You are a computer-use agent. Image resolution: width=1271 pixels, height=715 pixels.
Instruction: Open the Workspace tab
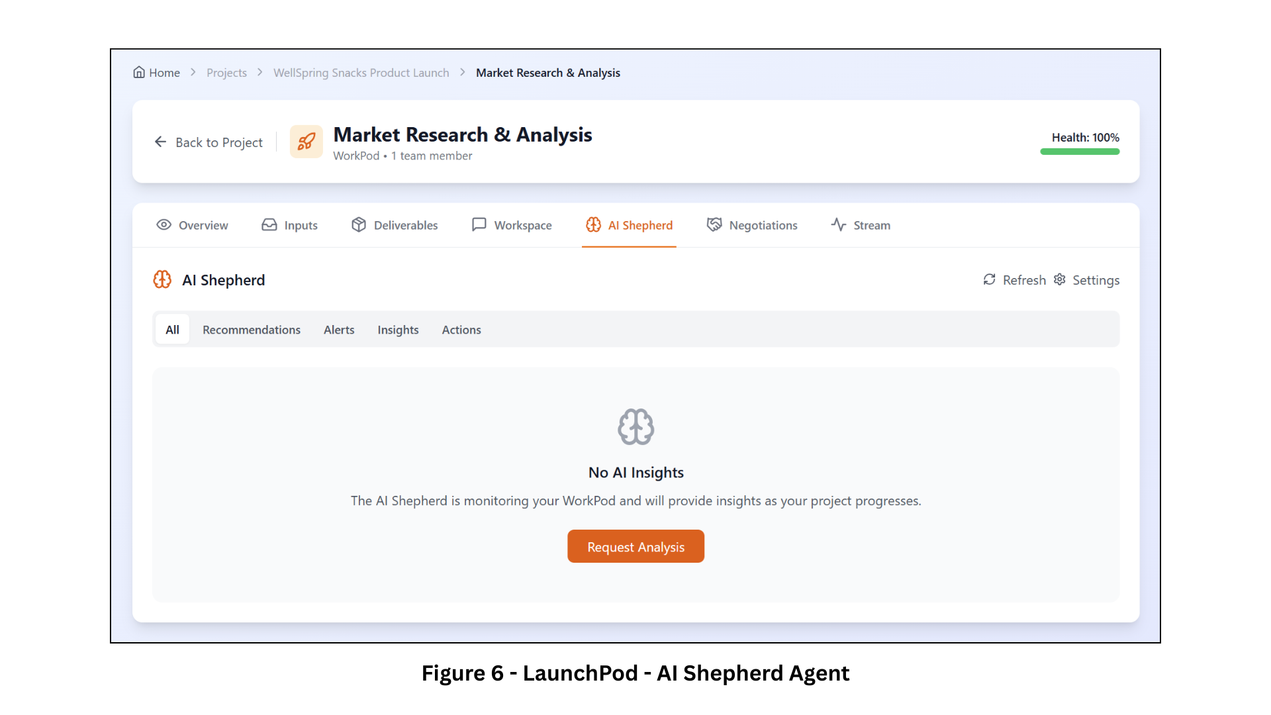point(512,225)
